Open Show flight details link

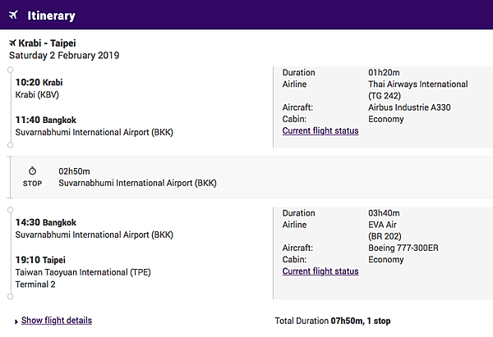pos(57,321)
